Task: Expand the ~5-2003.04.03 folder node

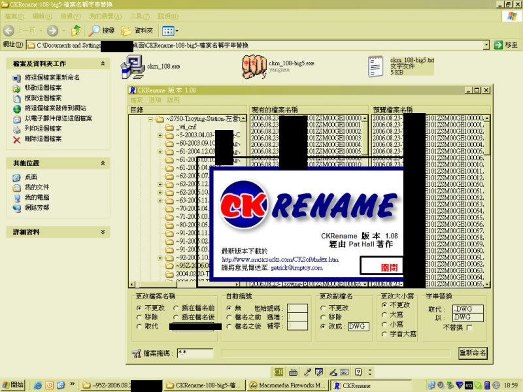Action: [x=160, y=135]
